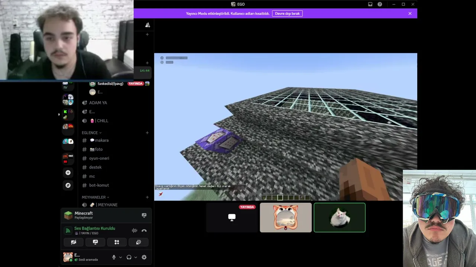Share the Minecraft game screen
The image size is (476, 267).
tap(144, 215)
